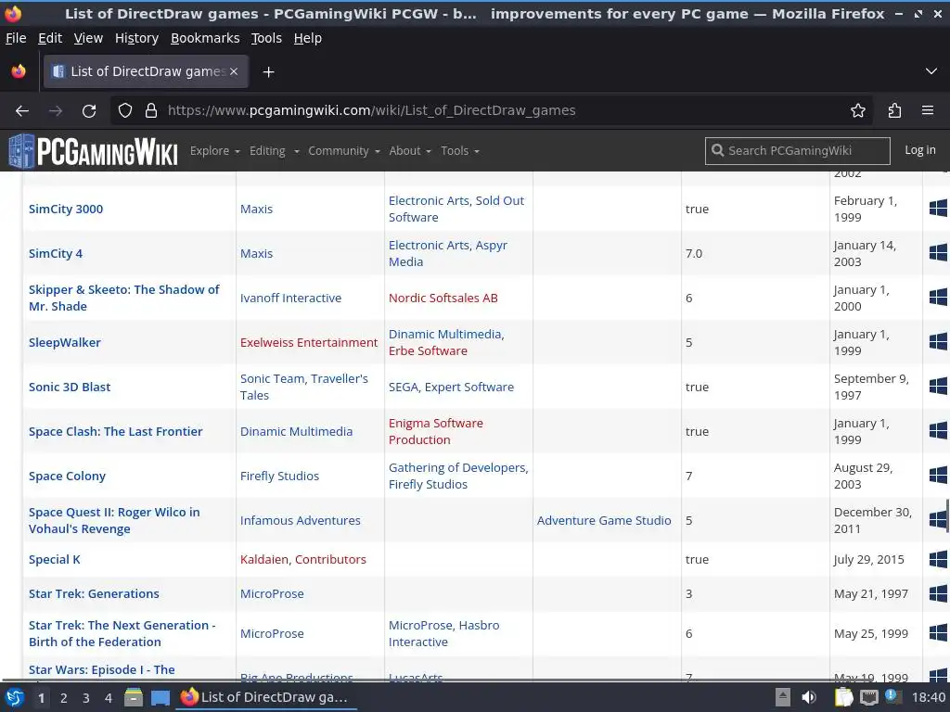Viewport: 950px width, 712px height.
Task: Open the Firefox hamburger menu
Action: click(928, 111)
